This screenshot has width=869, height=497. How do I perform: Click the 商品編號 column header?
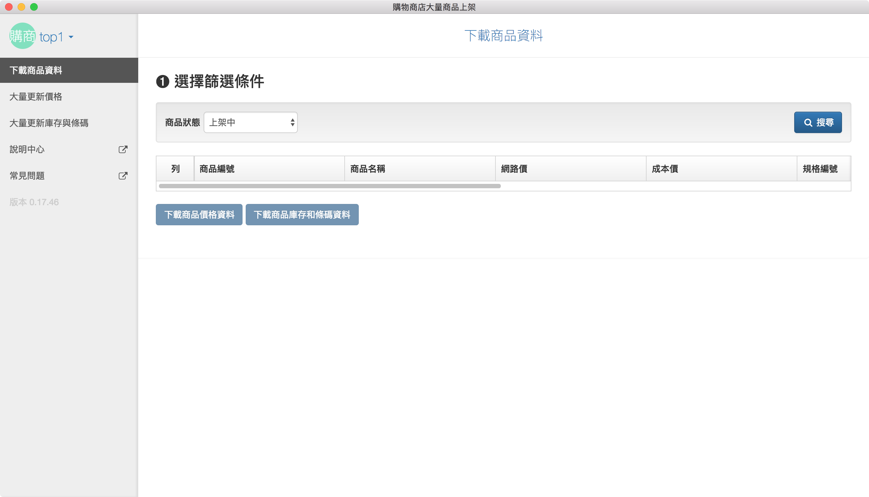pyautogui.click(x=269, y=168)
